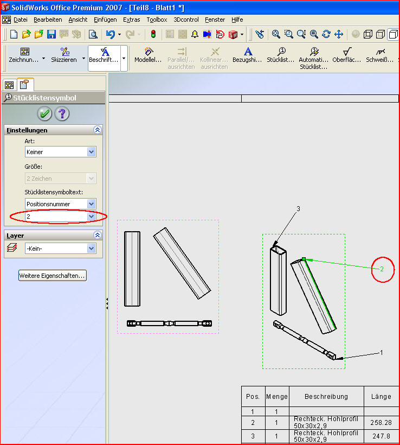The width and height of the screenshot is (400, 445).
Task: Select the Stücklistensymbol balloon tool
Action: [281, 55]
